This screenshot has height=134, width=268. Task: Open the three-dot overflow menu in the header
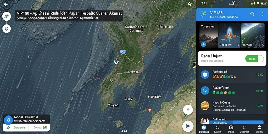click(263, 14)
